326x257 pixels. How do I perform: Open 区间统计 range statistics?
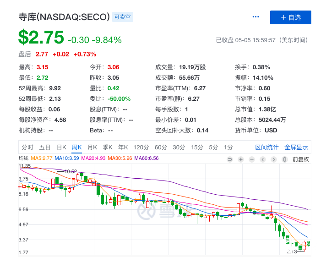coord(267,147)
